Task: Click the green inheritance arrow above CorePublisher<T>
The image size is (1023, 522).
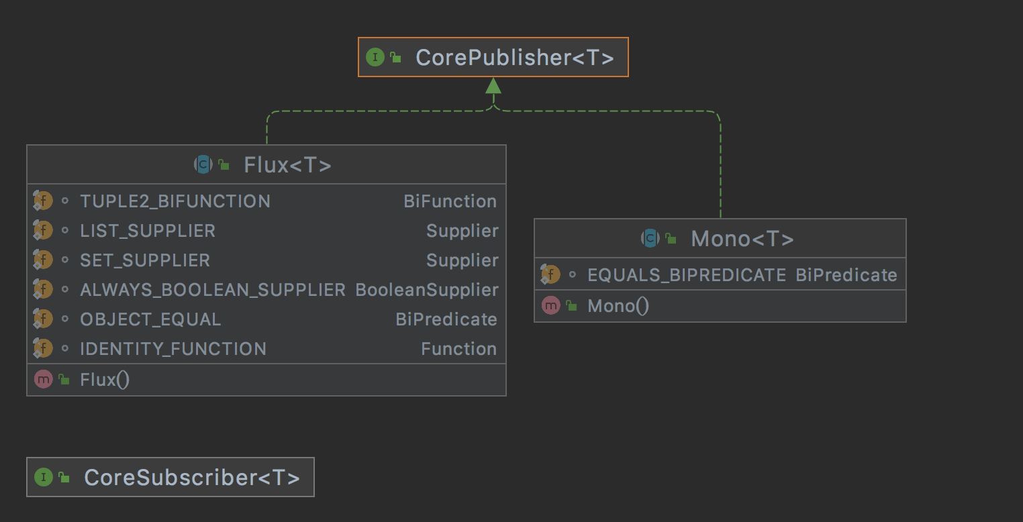Action: click(x=493, y=87)
